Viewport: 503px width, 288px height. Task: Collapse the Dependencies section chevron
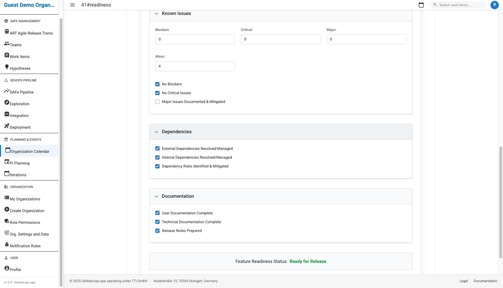click(156, 132)
